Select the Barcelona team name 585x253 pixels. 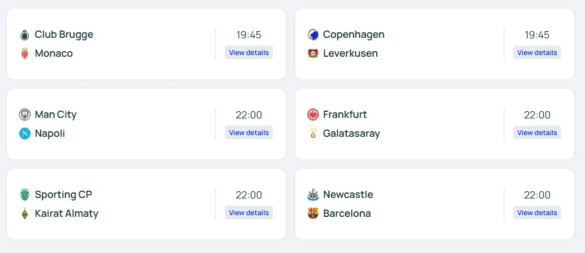(x=347, y=214)
